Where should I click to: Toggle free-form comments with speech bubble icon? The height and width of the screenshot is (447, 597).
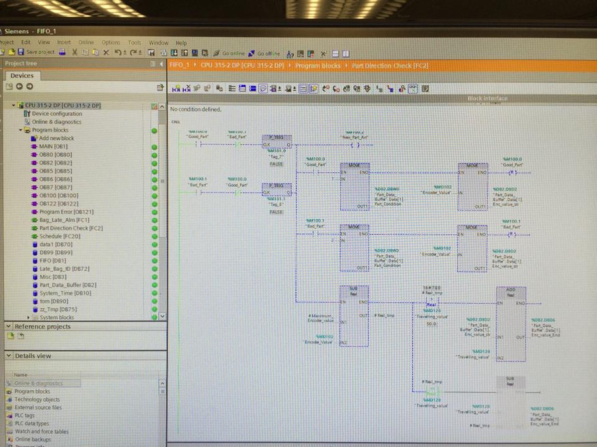pyautogui.click(x=263, y=89)
